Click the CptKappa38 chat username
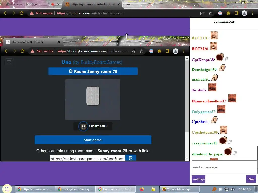Viewport: 258px width, 193px height. 203,60
